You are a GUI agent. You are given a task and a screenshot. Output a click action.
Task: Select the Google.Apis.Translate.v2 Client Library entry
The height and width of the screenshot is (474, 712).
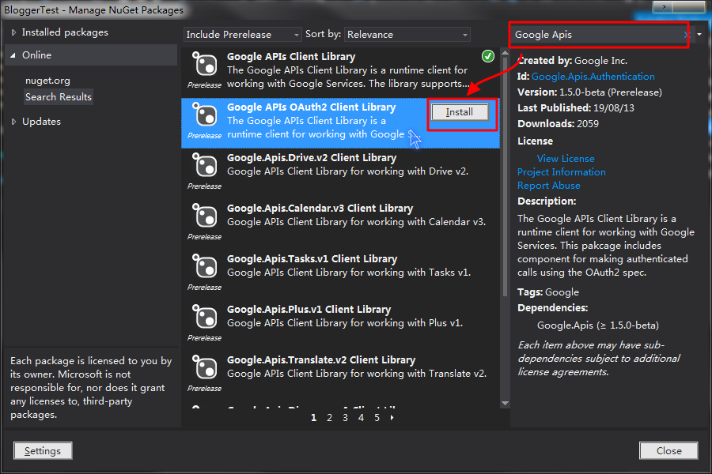click(x=340, y=374)
